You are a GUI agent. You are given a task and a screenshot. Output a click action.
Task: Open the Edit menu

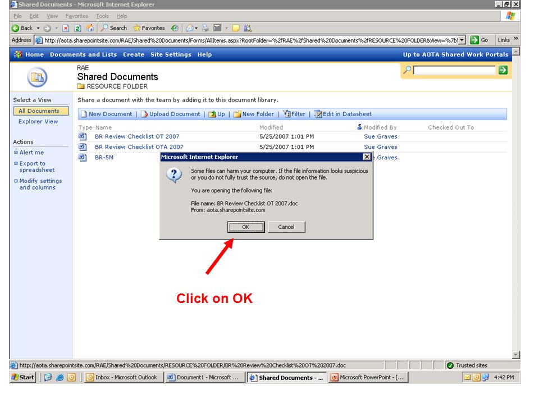(34, 16)
